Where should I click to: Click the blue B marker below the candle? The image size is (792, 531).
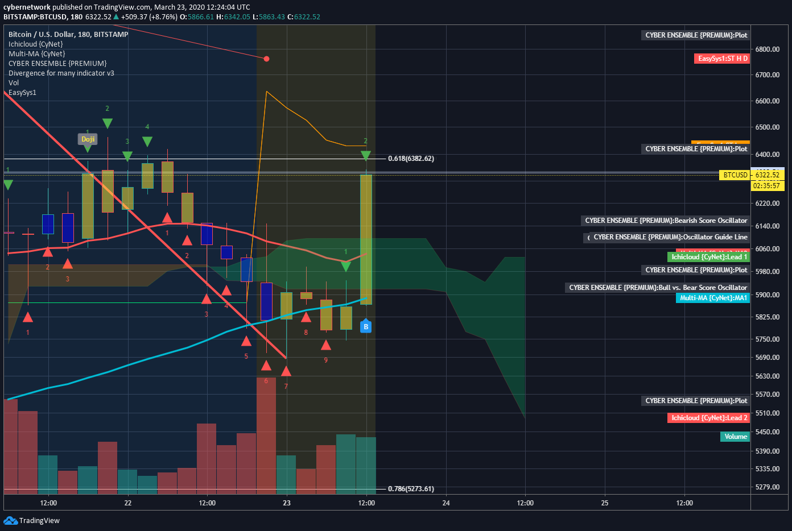coord(366,326)
